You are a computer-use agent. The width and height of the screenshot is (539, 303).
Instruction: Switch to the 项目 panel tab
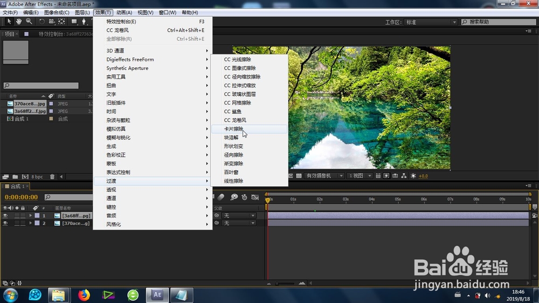10,34
